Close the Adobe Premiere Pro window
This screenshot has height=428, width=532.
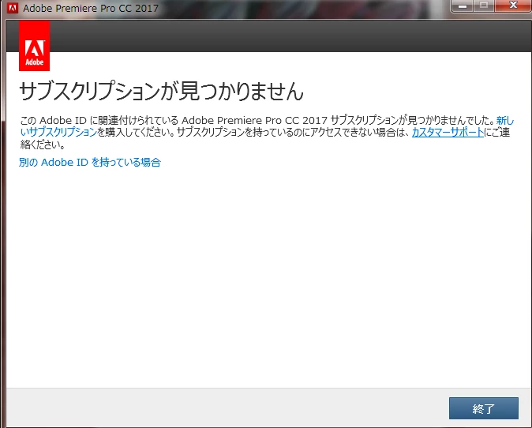point(513,6)
